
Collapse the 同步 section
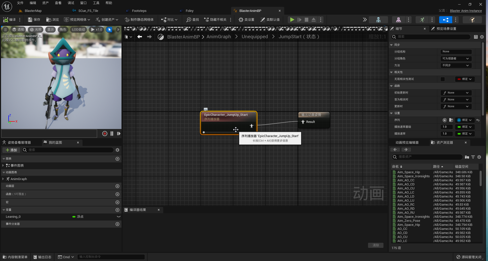click(x=391, y=45)
